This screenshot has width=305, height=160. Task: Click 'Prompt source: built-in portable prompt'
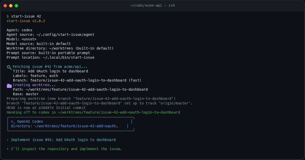coord(48,53)
